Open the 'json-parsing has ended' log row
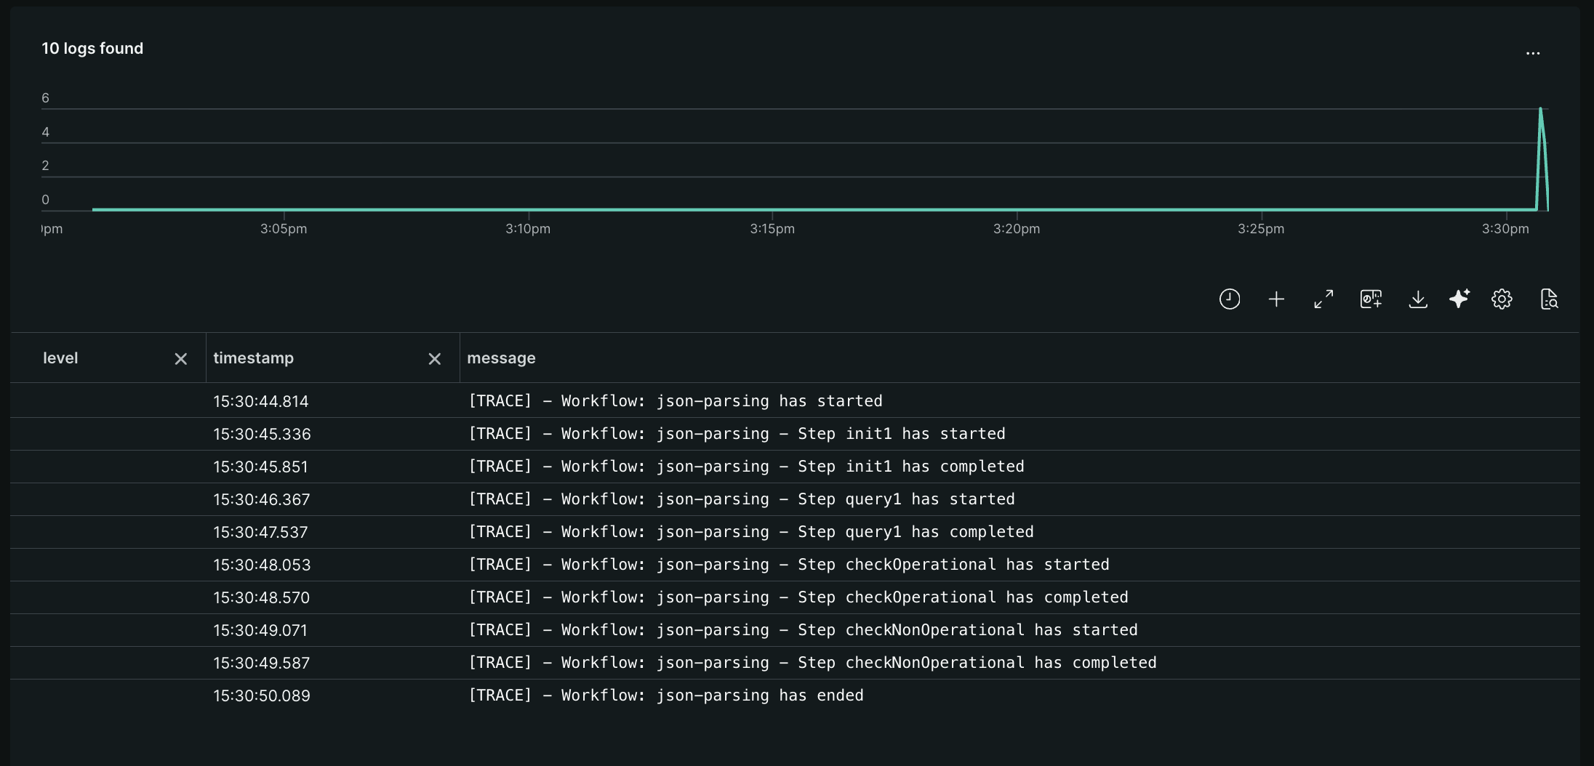Viewport: 1594px width, 766px height. click(665, 696)
